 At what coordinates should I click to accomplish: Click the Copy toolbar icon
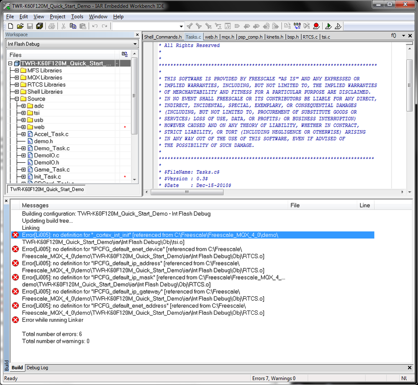(x=73, y=26)
